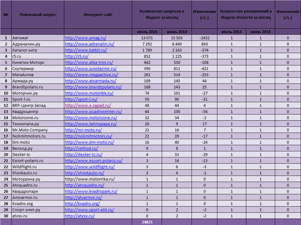Open the http://nolimitmotors.ru/ link
The image size is (301, 225).
pos(89,136)
